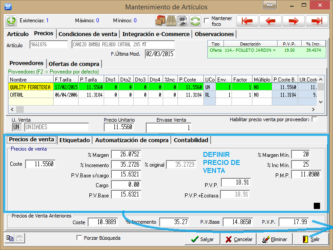333x250 pixels.
Task: Click the providers grid right scroll arrow
Action: [313, 110]
